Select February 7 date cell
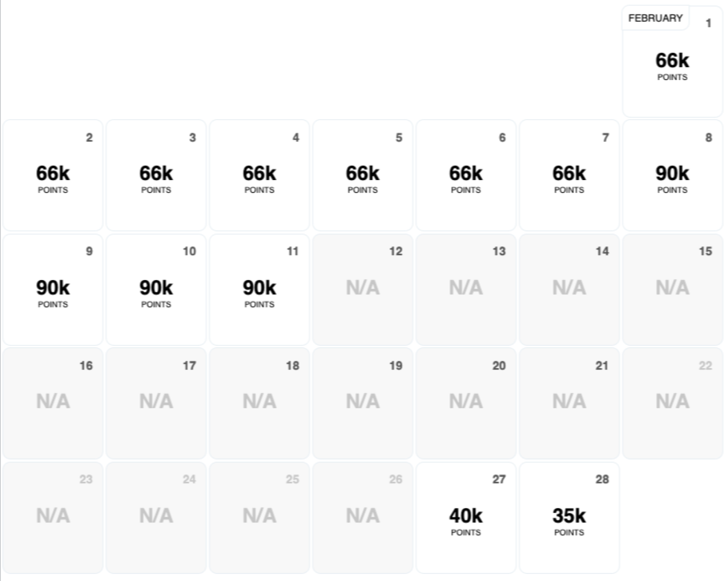The height and width of the screenshot is (581, 724). point(569,176)
